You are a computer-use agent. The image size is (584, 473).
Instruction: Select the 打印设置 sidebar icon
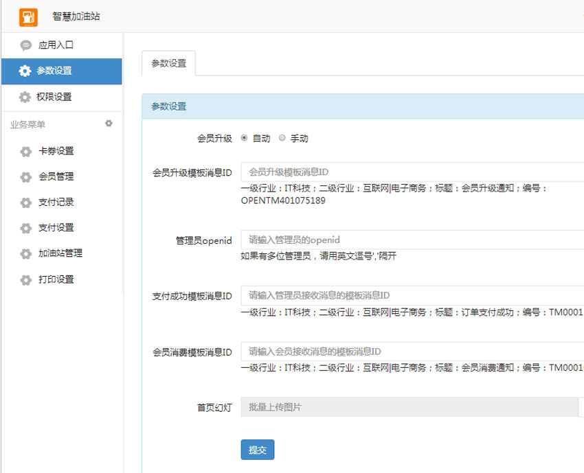point(25,280)
